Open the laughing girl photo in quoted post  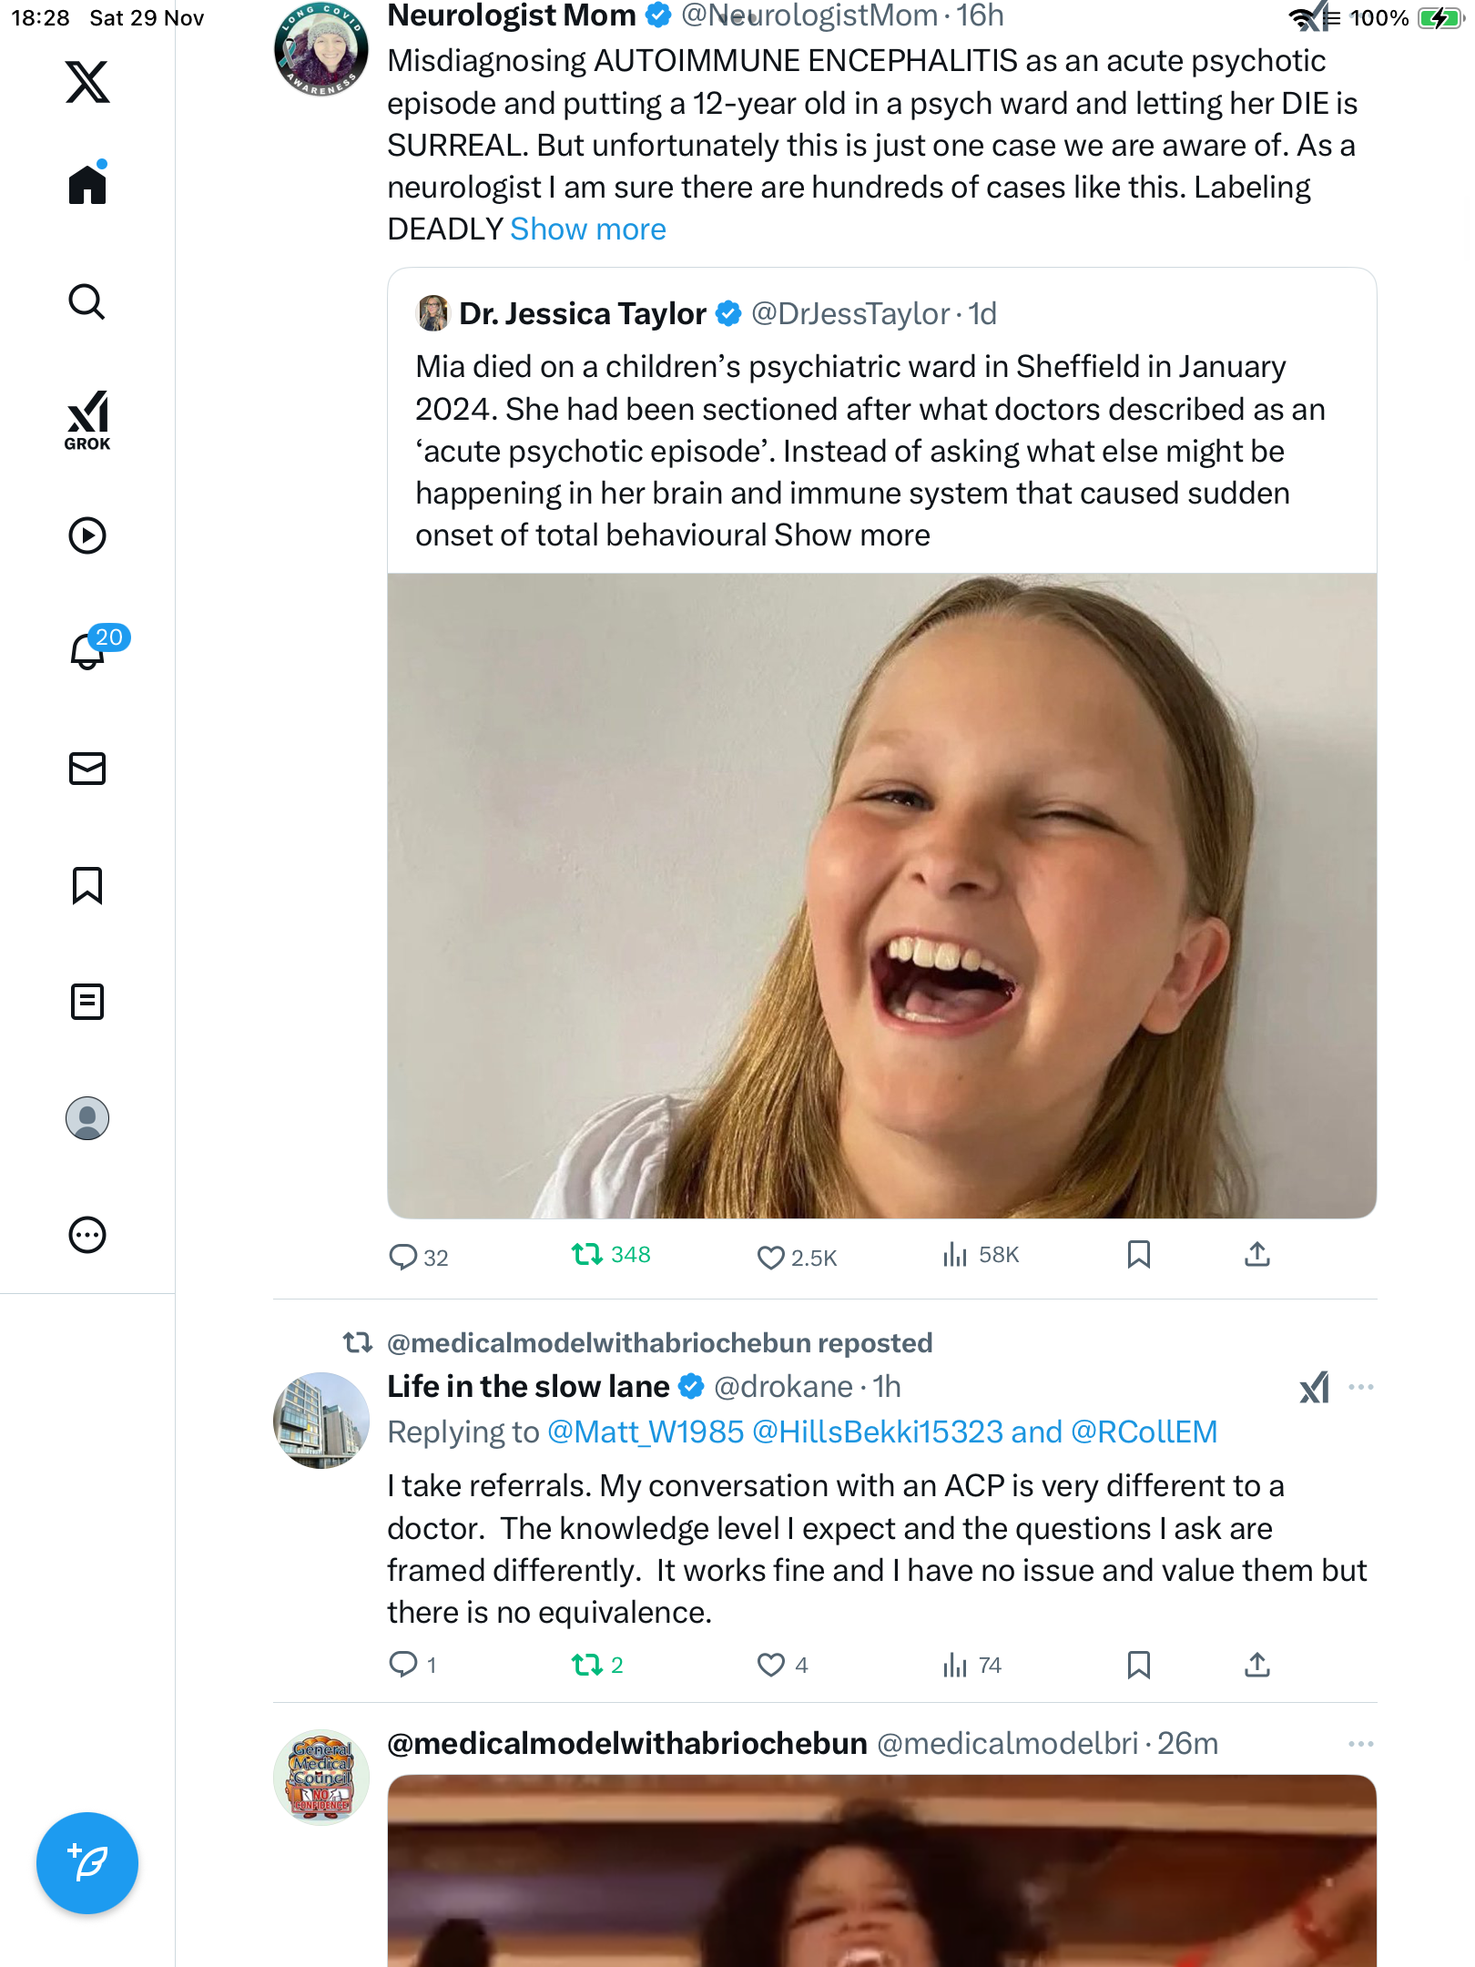881,895
